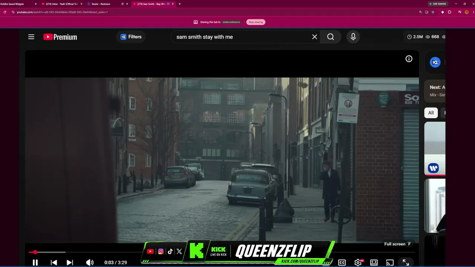Close the Usher - Yeah! tab
Viewport: 475px width, 267px height.
81,4
